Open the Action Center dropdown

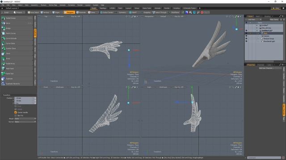pos(107,12)
